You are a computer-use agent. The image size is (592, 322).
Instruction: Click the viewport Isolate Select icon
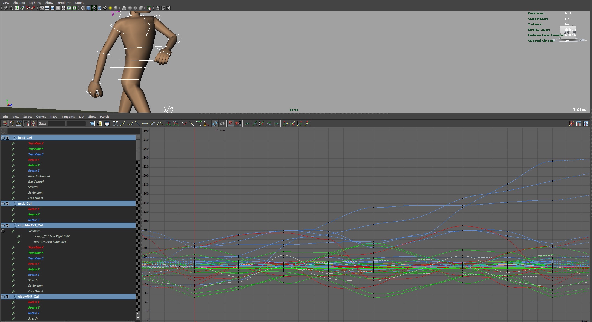(150, 8)
